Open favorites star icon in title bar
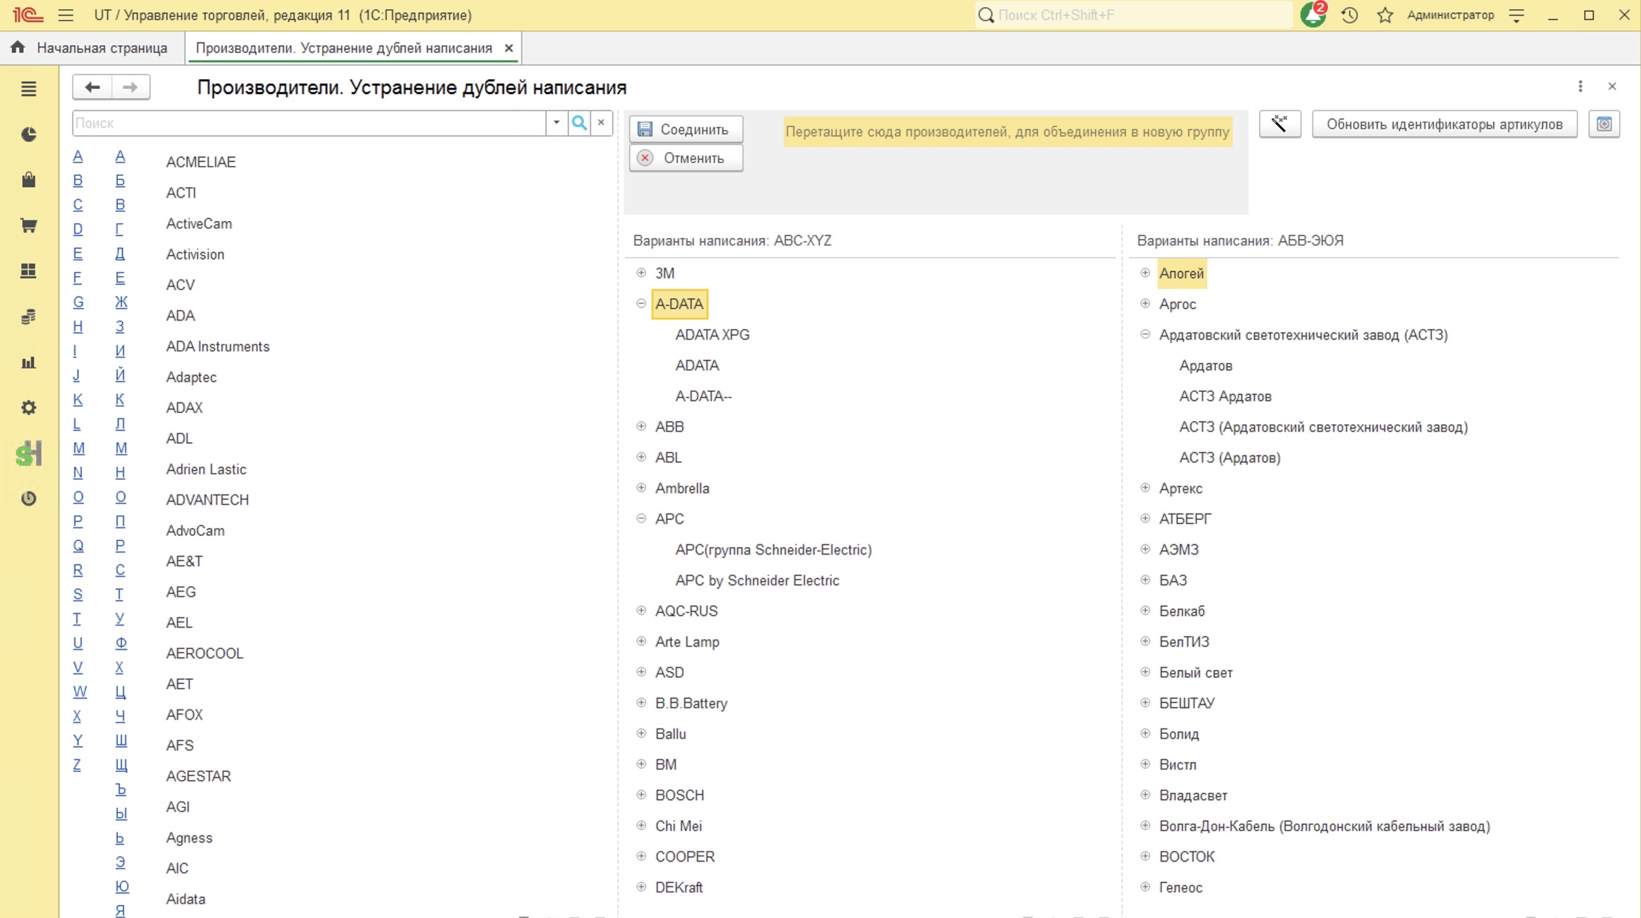This screenshot has width=1641, height=918. point(1385,15)
